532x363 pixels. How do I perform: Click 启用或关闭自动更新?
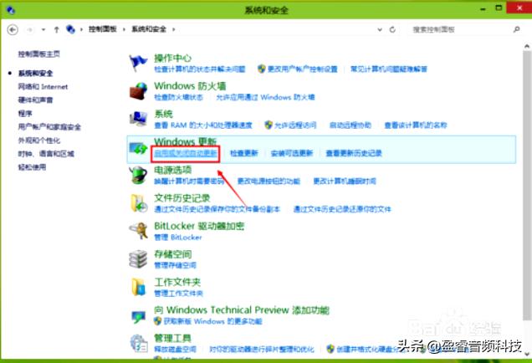pos(186,153)
